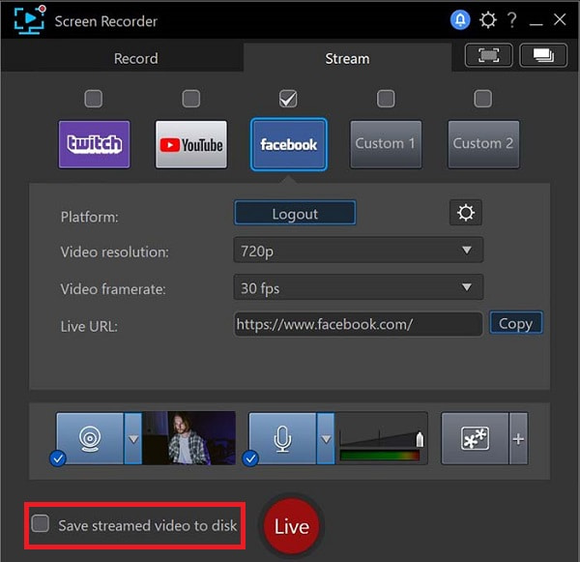Expand the webcam options arrow

133,439
